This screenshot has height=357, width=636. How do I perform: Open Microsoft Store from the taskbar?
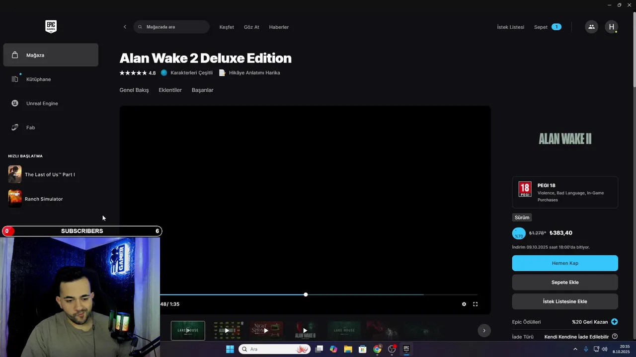point(363,349)
